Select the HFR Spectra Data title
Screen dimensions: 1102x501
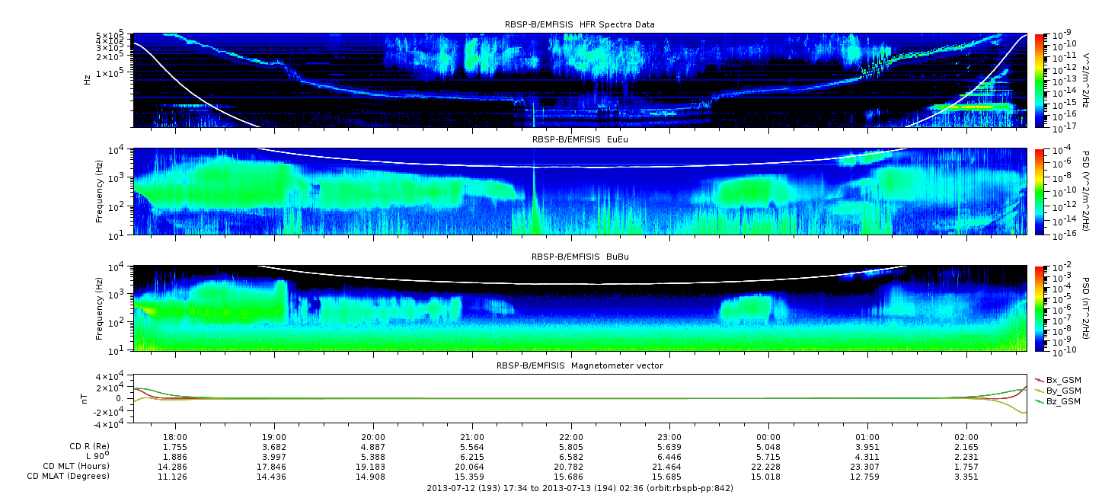point(580,24)
